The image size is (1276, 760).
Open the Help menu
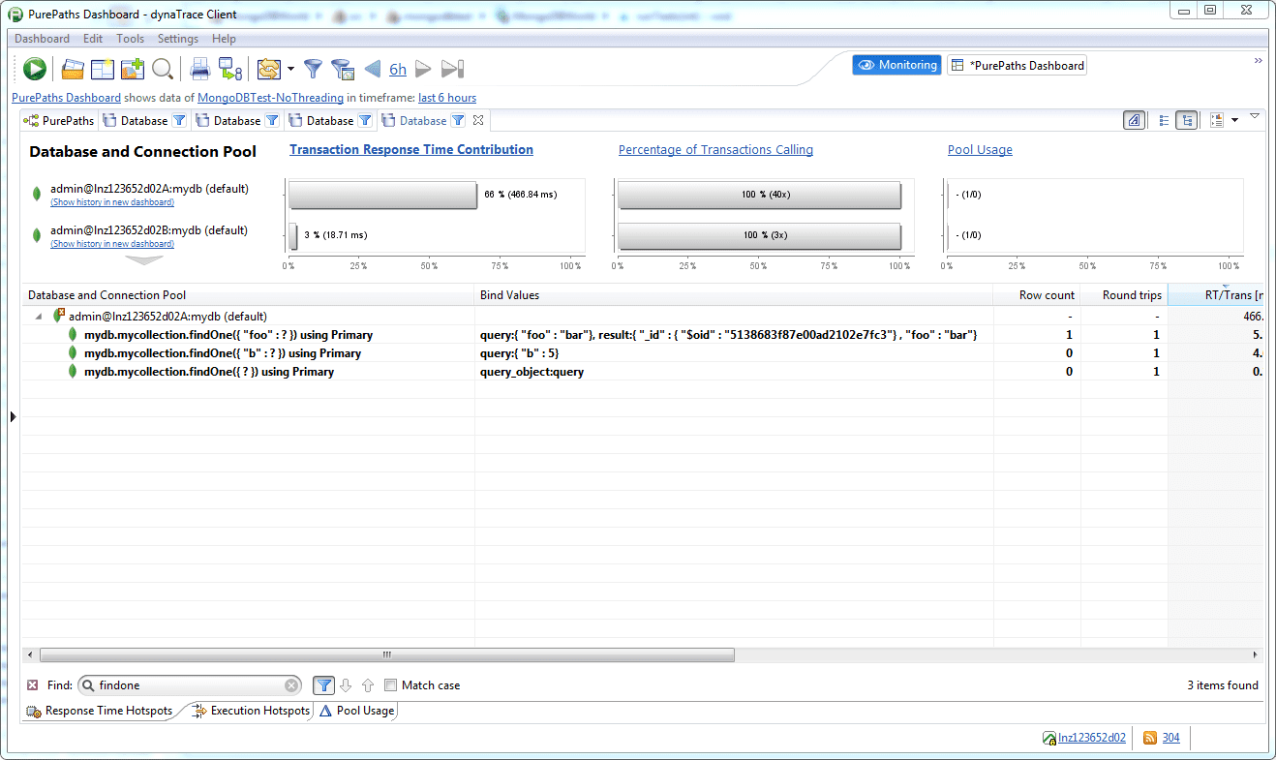click(x=224, y=39)
